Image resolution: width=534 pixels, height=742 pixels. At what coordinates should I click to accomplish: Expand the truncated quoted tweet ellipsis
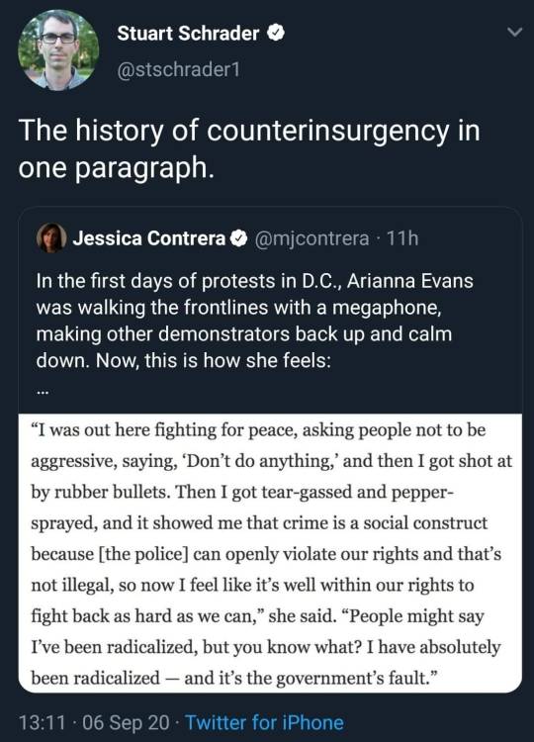click(x=43, y=392)
